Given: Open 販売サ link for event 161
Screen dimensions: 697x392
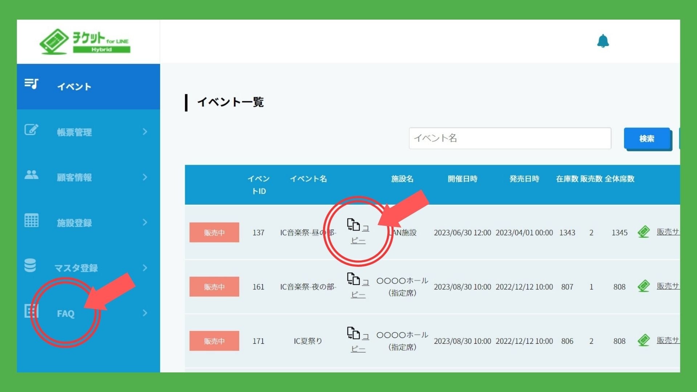Looking at the screenshot, I should [667, 286].
